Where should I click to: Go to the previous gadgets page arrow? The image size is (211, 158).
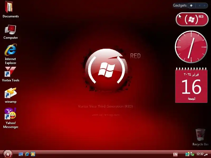point(200,6)
